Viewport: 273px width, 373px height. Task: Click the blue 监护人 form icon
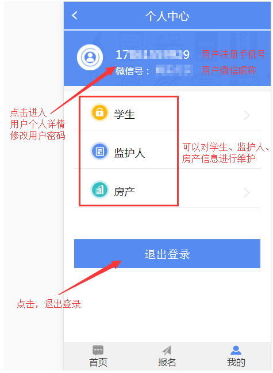99,151
